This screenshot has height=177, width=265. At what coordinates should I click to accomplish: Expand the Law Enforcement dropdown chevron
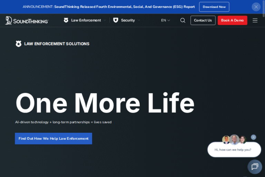(105, 20)
